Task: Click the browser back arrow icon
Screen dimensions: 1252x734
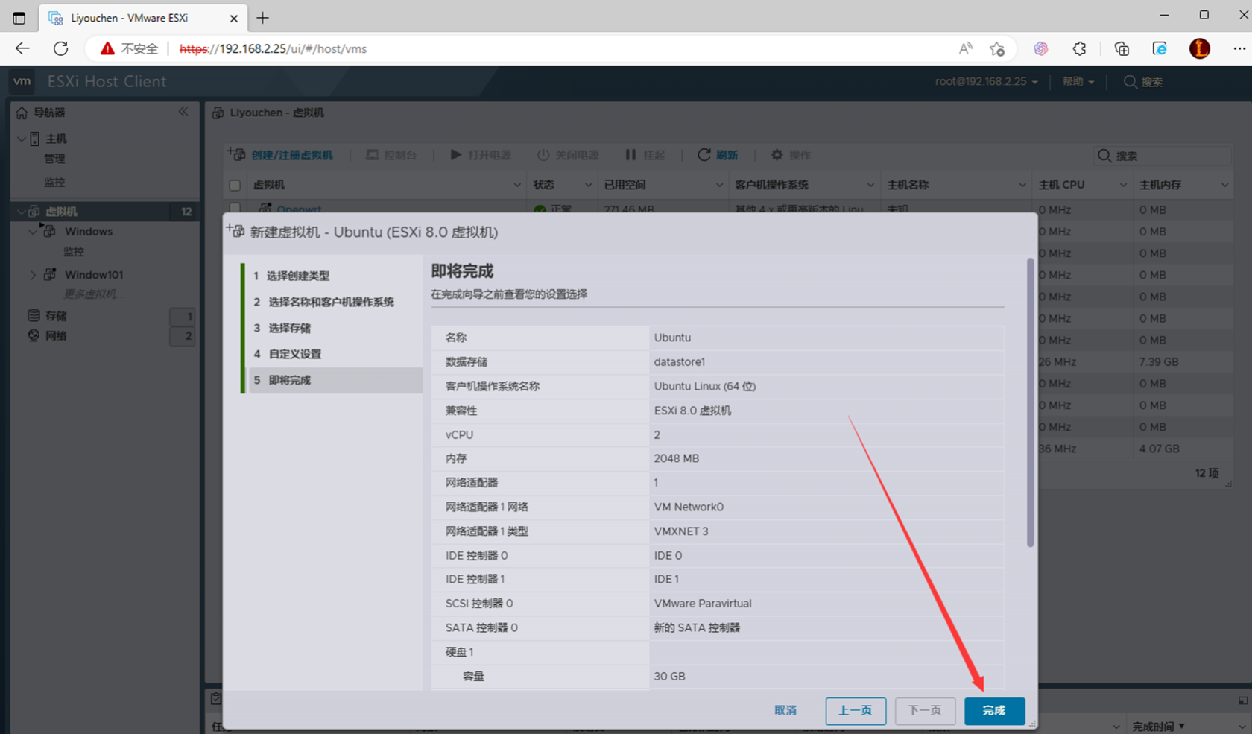Action: pos(22,49)
